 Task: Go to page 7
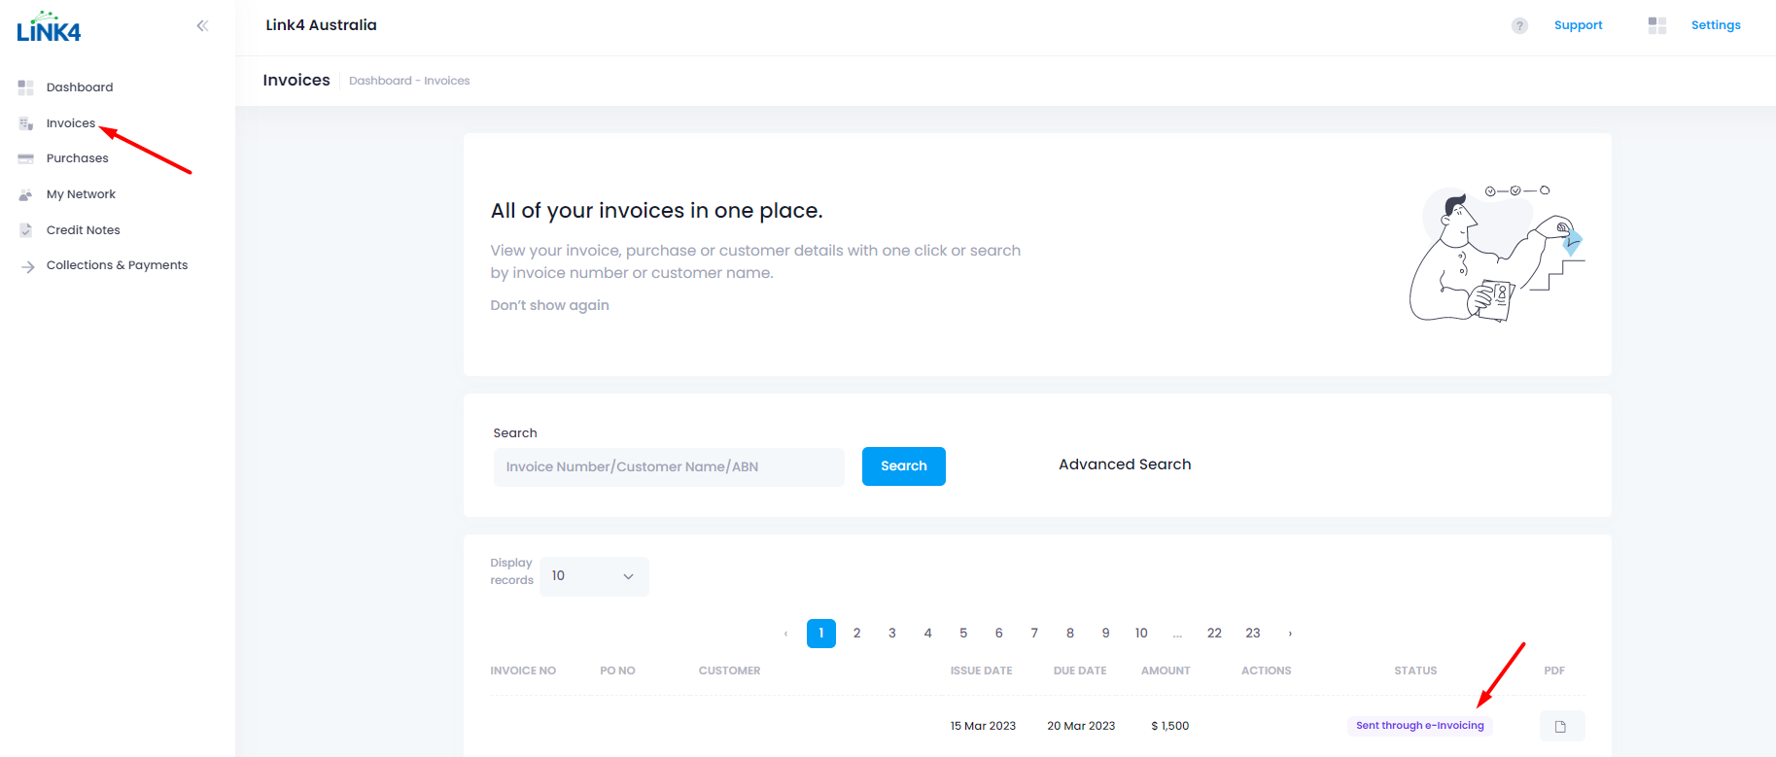coord(1034,634)
